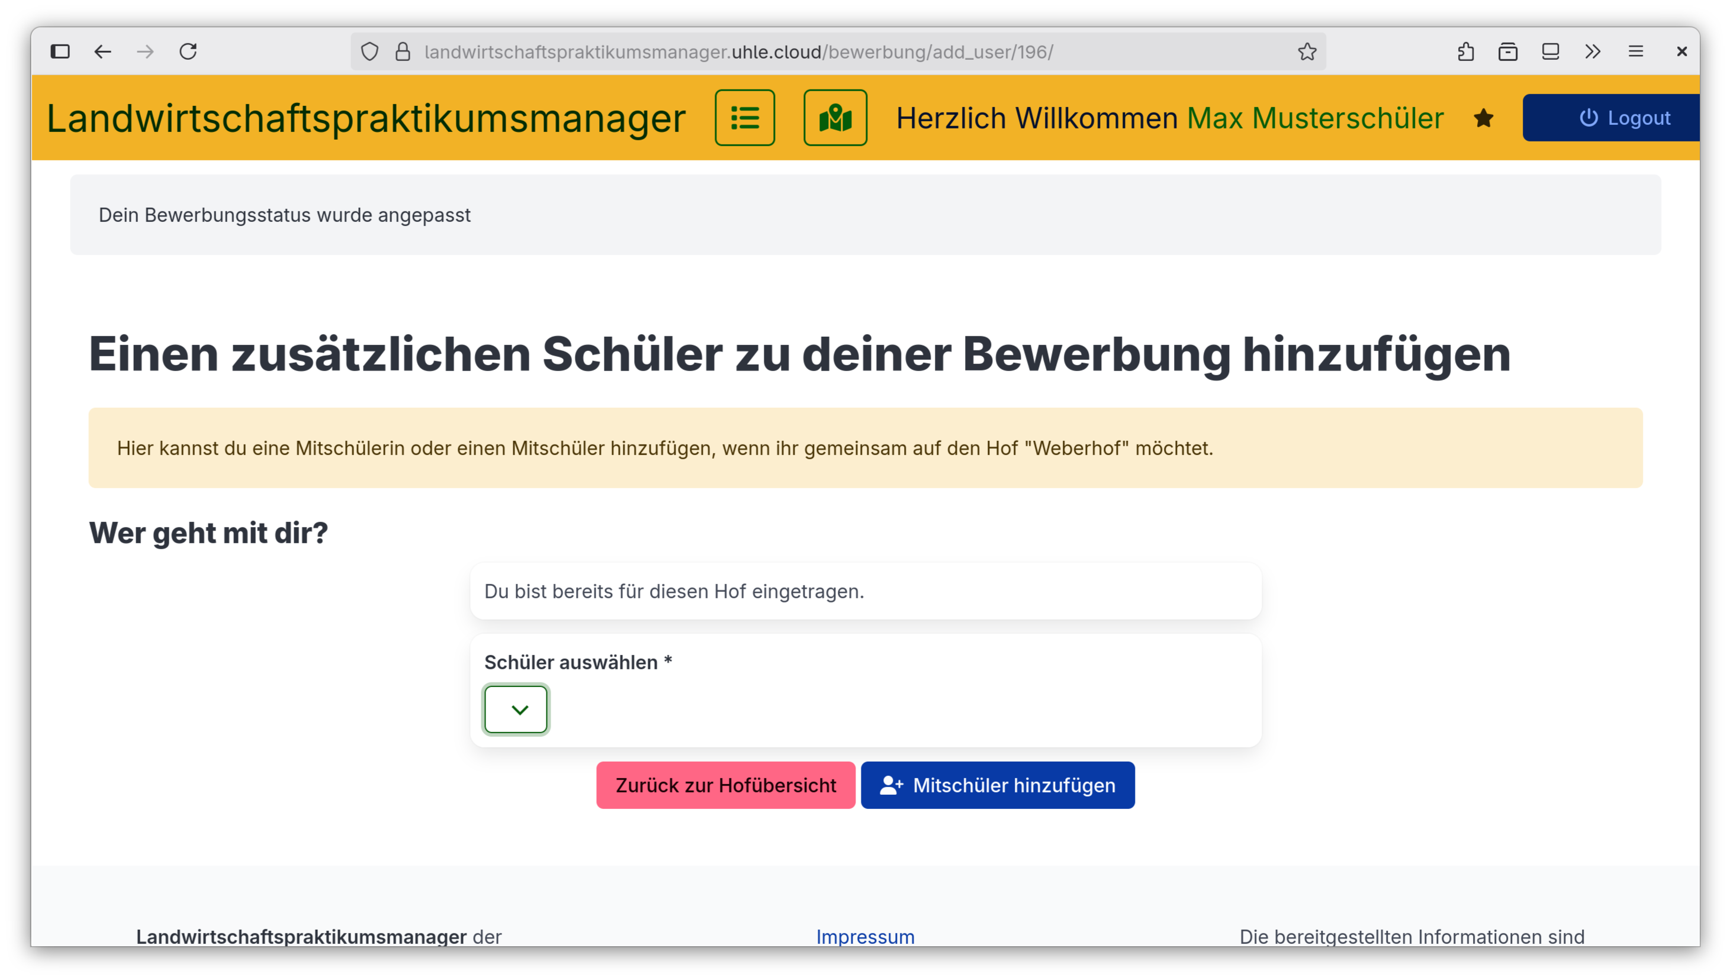Open the tab overview square at top left
Viewport: 1730px width, 980px height.
(x=60, y=51)
